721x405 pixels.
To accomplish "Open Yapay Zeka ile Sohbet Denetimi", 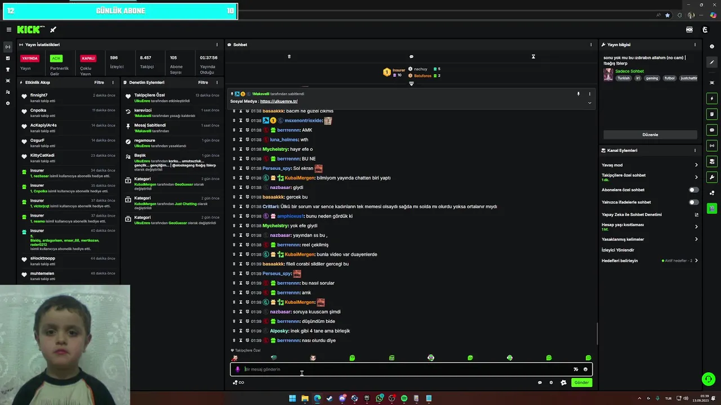I will tap(649, 214).
